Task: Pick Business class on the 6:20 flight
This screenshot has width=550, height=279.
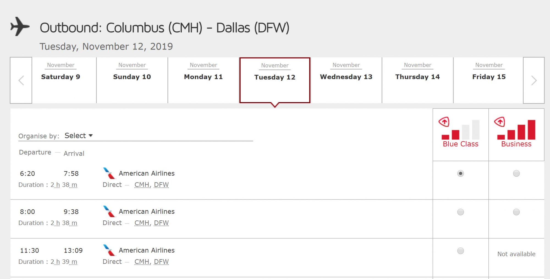Action: pos(516,173)
